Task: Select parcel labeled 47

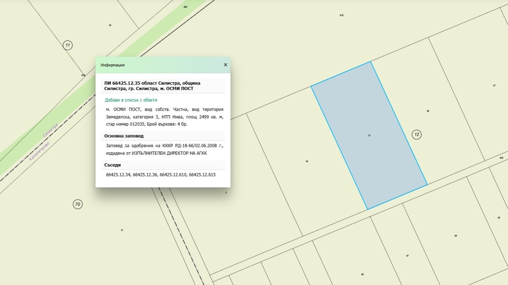Action: [407, 256]
